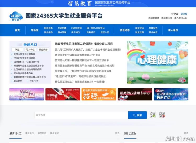The height and width of the screenshot is (143, 196).
Task: Open 用人单位 in navigation bar
Action: pyautogui.click(x=173, y=30)
